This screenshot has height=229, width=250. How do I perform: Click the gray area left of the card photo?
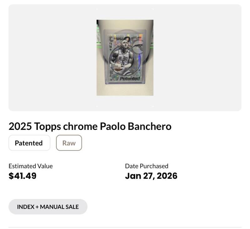point(52,58)
